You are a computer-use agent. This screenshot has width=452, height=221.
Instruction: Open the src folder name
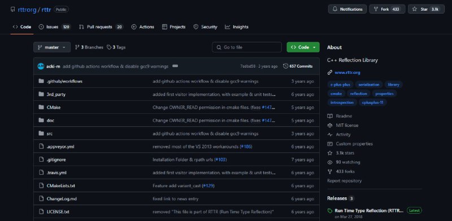50,134
